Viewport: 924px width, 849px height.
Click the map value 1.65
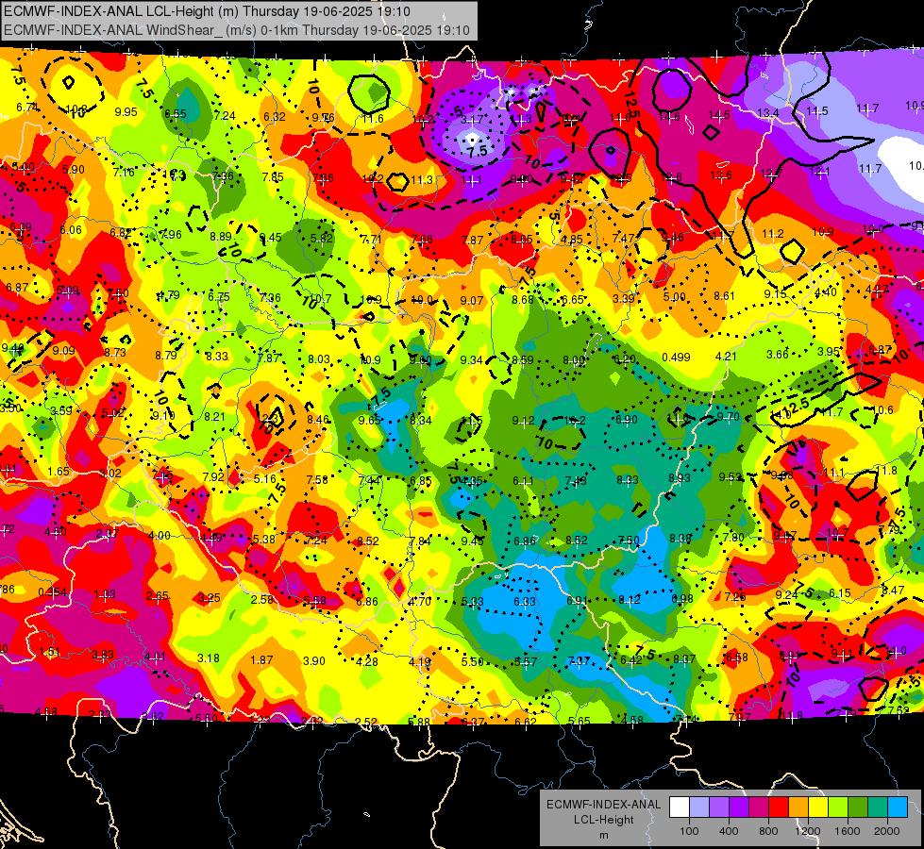click(x=59, y=472)
